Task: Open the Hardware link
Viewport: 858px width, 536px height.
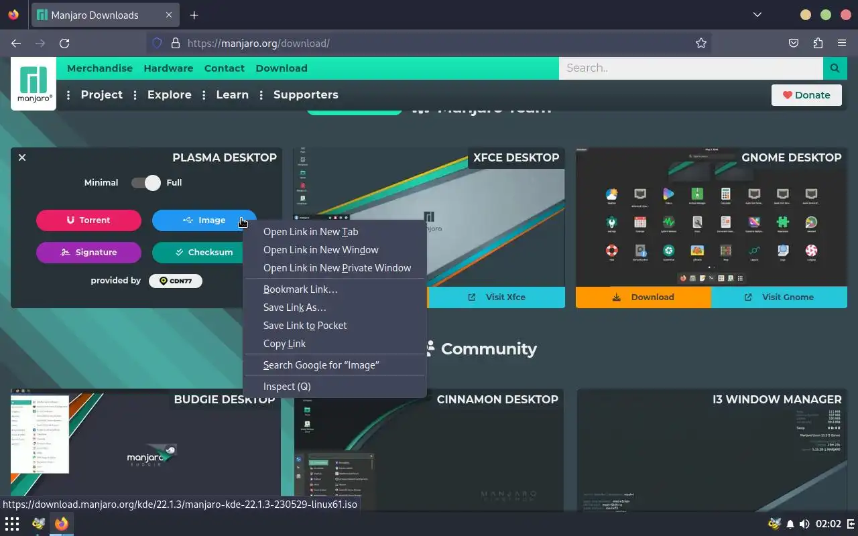Action: pos(168,68)
